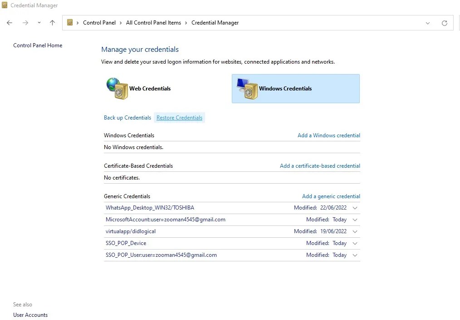The width and height of the screenshot is (460, 320).
Task: Expand the virtualapp/didlogical credential entry
Action: [x=355, y=231]
